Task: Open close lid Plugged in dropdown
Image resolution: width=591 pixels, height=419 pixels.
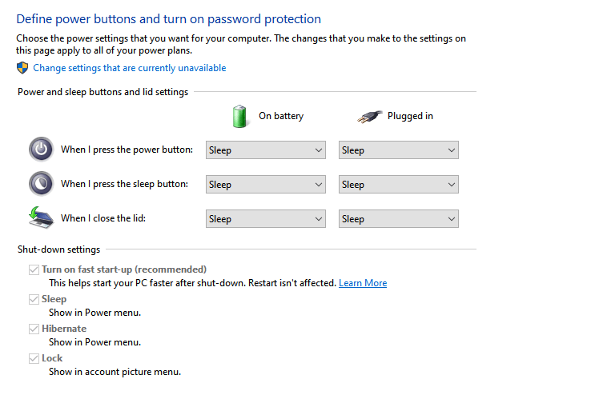Action: click(x=399, y=219)
